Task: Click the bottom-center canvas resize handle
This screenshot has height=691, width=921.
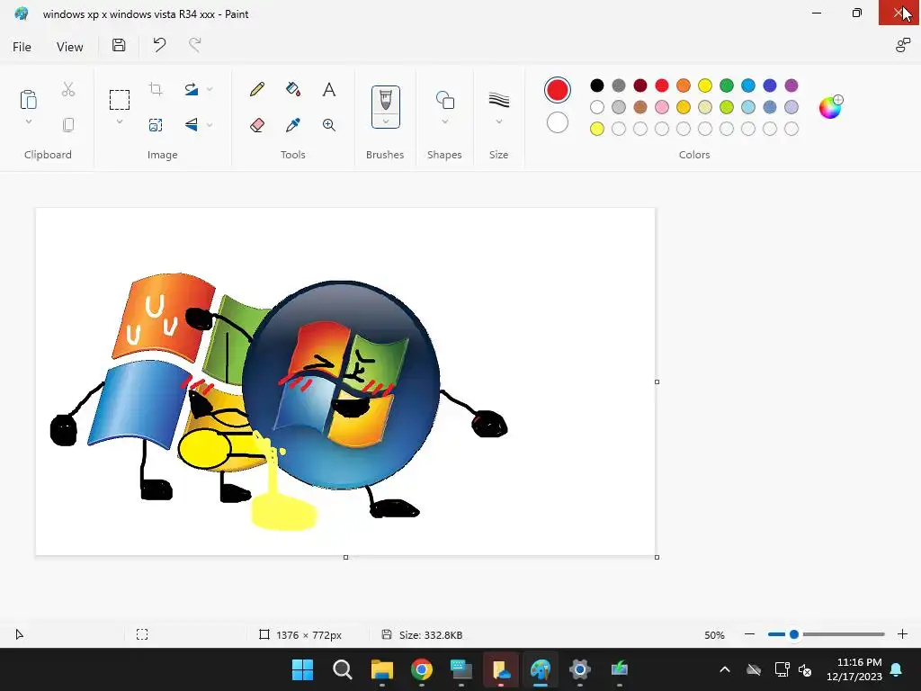Action: (346, 557)
